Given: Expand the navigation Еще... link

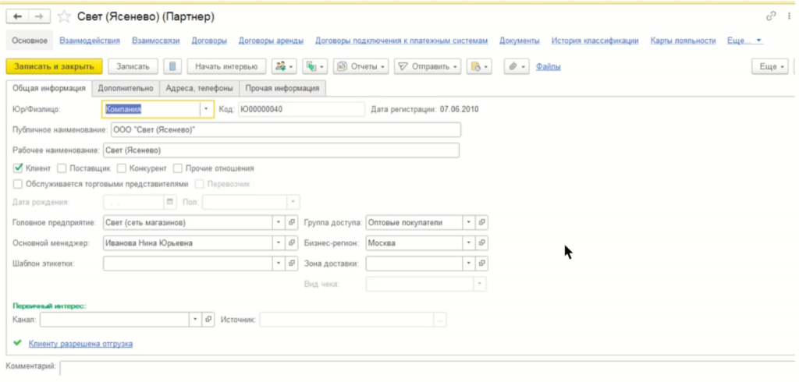Looking at the screenshot, I should point(744,41).
